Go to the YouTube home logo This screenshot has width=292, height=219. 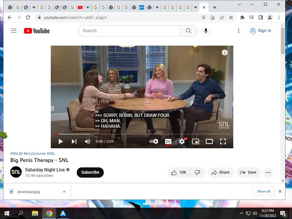pos(37,31)
